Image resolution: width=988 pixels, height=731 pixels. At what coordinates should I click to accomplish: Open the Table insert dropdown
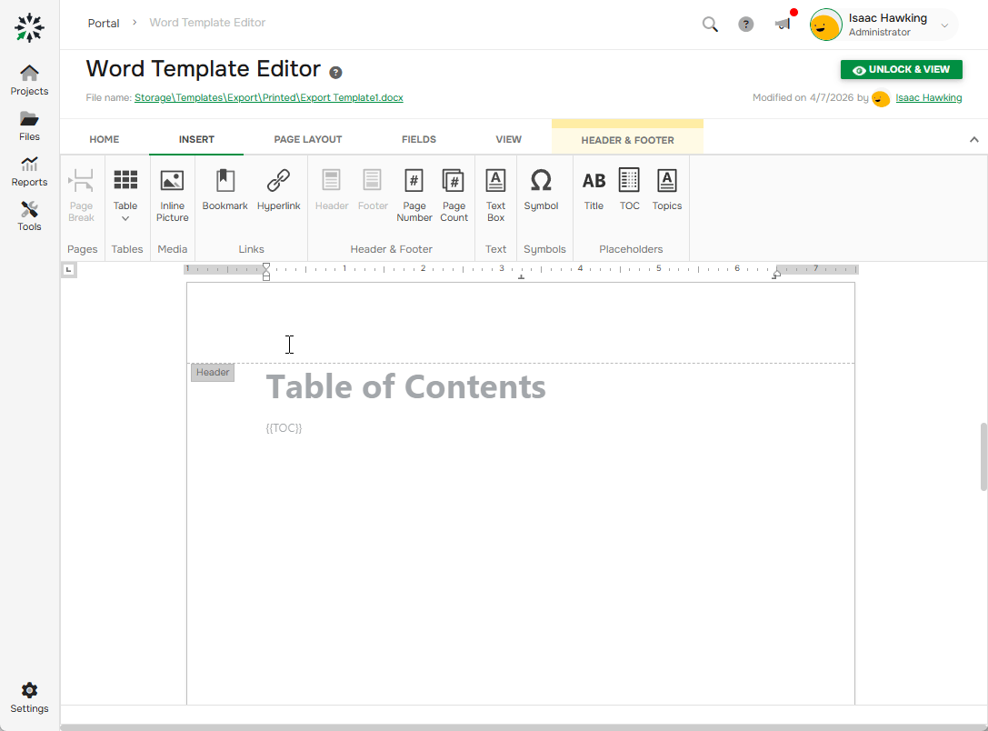(x=125, y=195)
